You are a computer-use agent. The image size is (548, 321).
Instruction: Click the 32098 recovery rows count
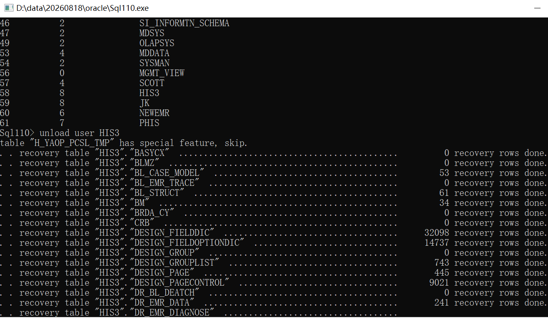pyautogui.click(x=437, y=233)
